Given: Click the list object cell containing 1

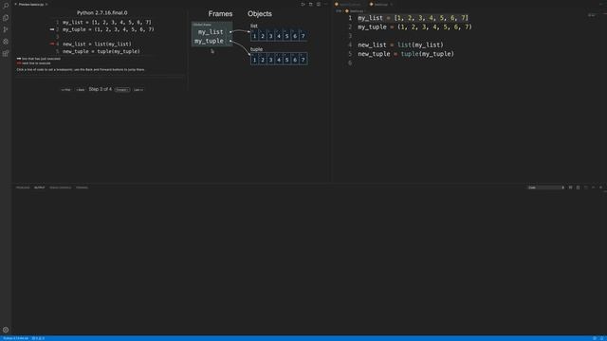Looking at the screenshot, I should tap(254, 36).
